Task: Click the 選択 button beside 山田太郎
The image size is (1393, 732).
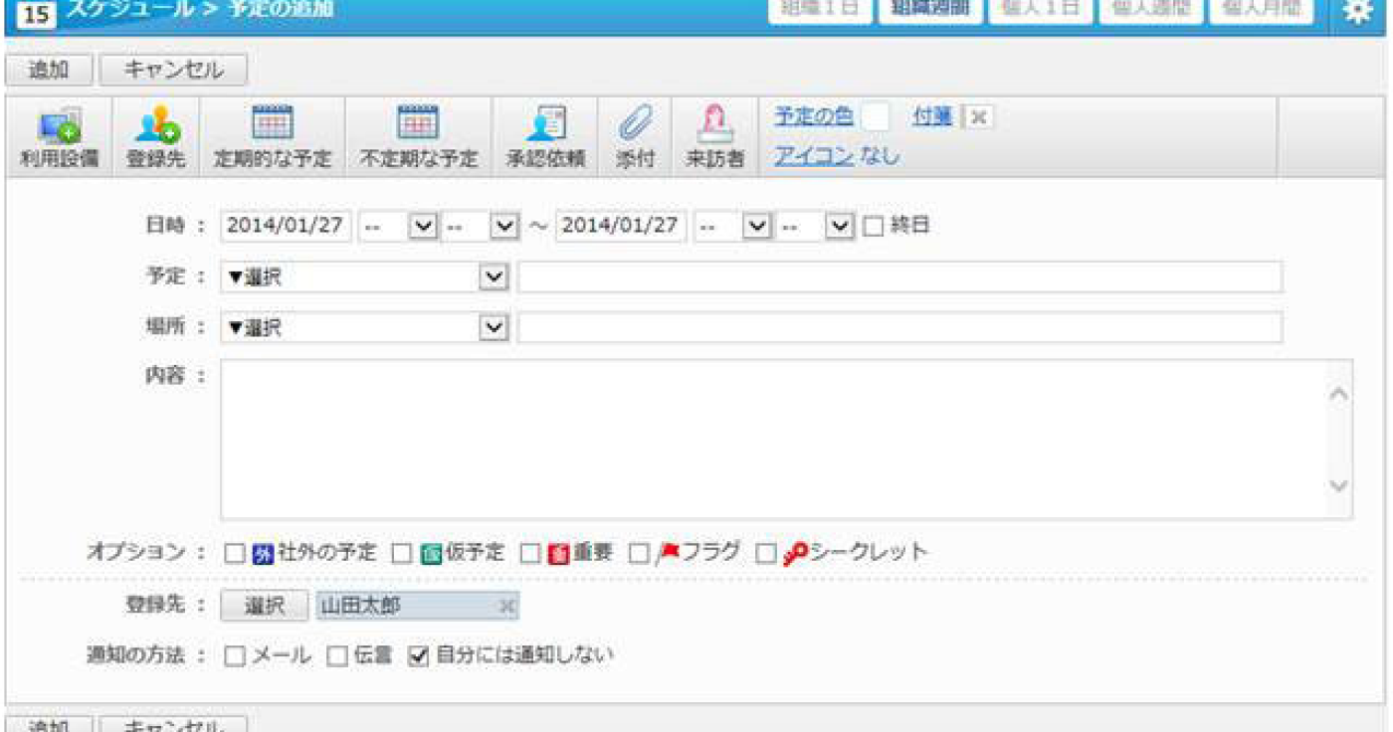Action: coord(266,606)
